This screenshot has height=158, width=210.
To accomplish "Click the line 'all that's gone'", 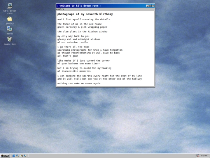I will coord(68,56).
